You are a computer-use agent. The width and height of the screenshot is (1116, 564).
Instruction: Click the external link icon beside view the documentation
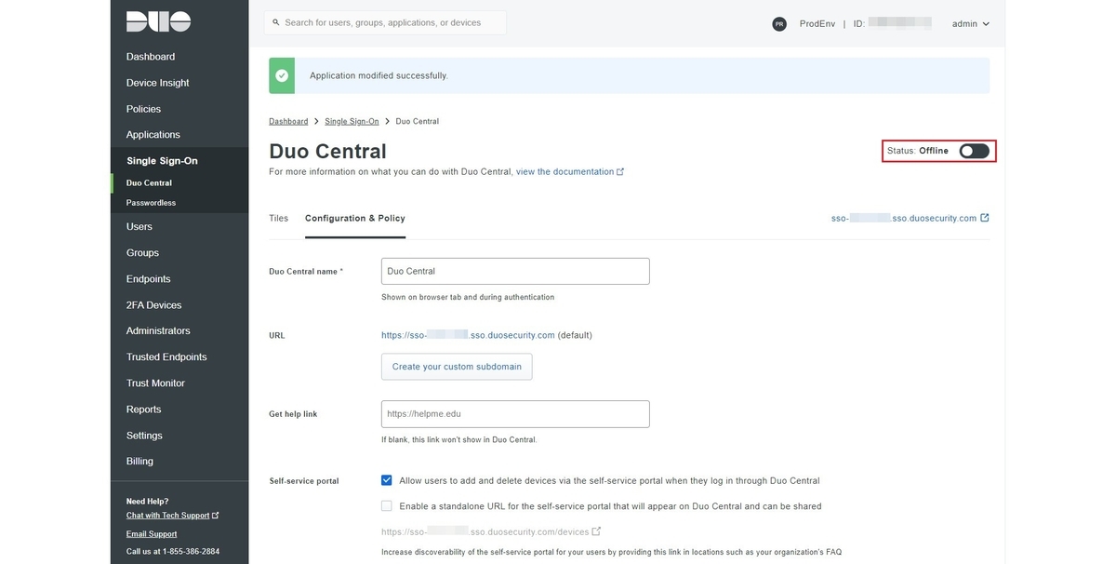tap(620, 172)
